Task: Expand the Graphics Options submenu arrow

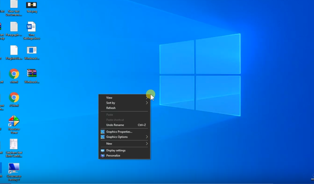Action: tap(147, 137)
